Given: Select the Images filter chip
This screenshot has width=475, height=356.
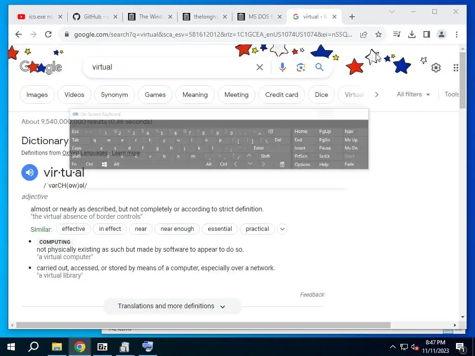Looking at the screenshot, I should [x=37, y=95].
